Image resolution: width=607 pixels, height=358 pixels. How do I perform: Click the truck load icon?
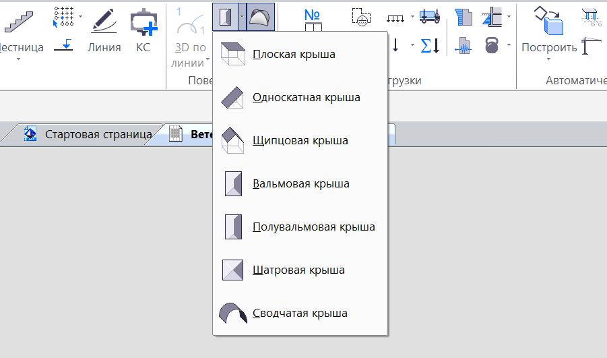(429, 16)
